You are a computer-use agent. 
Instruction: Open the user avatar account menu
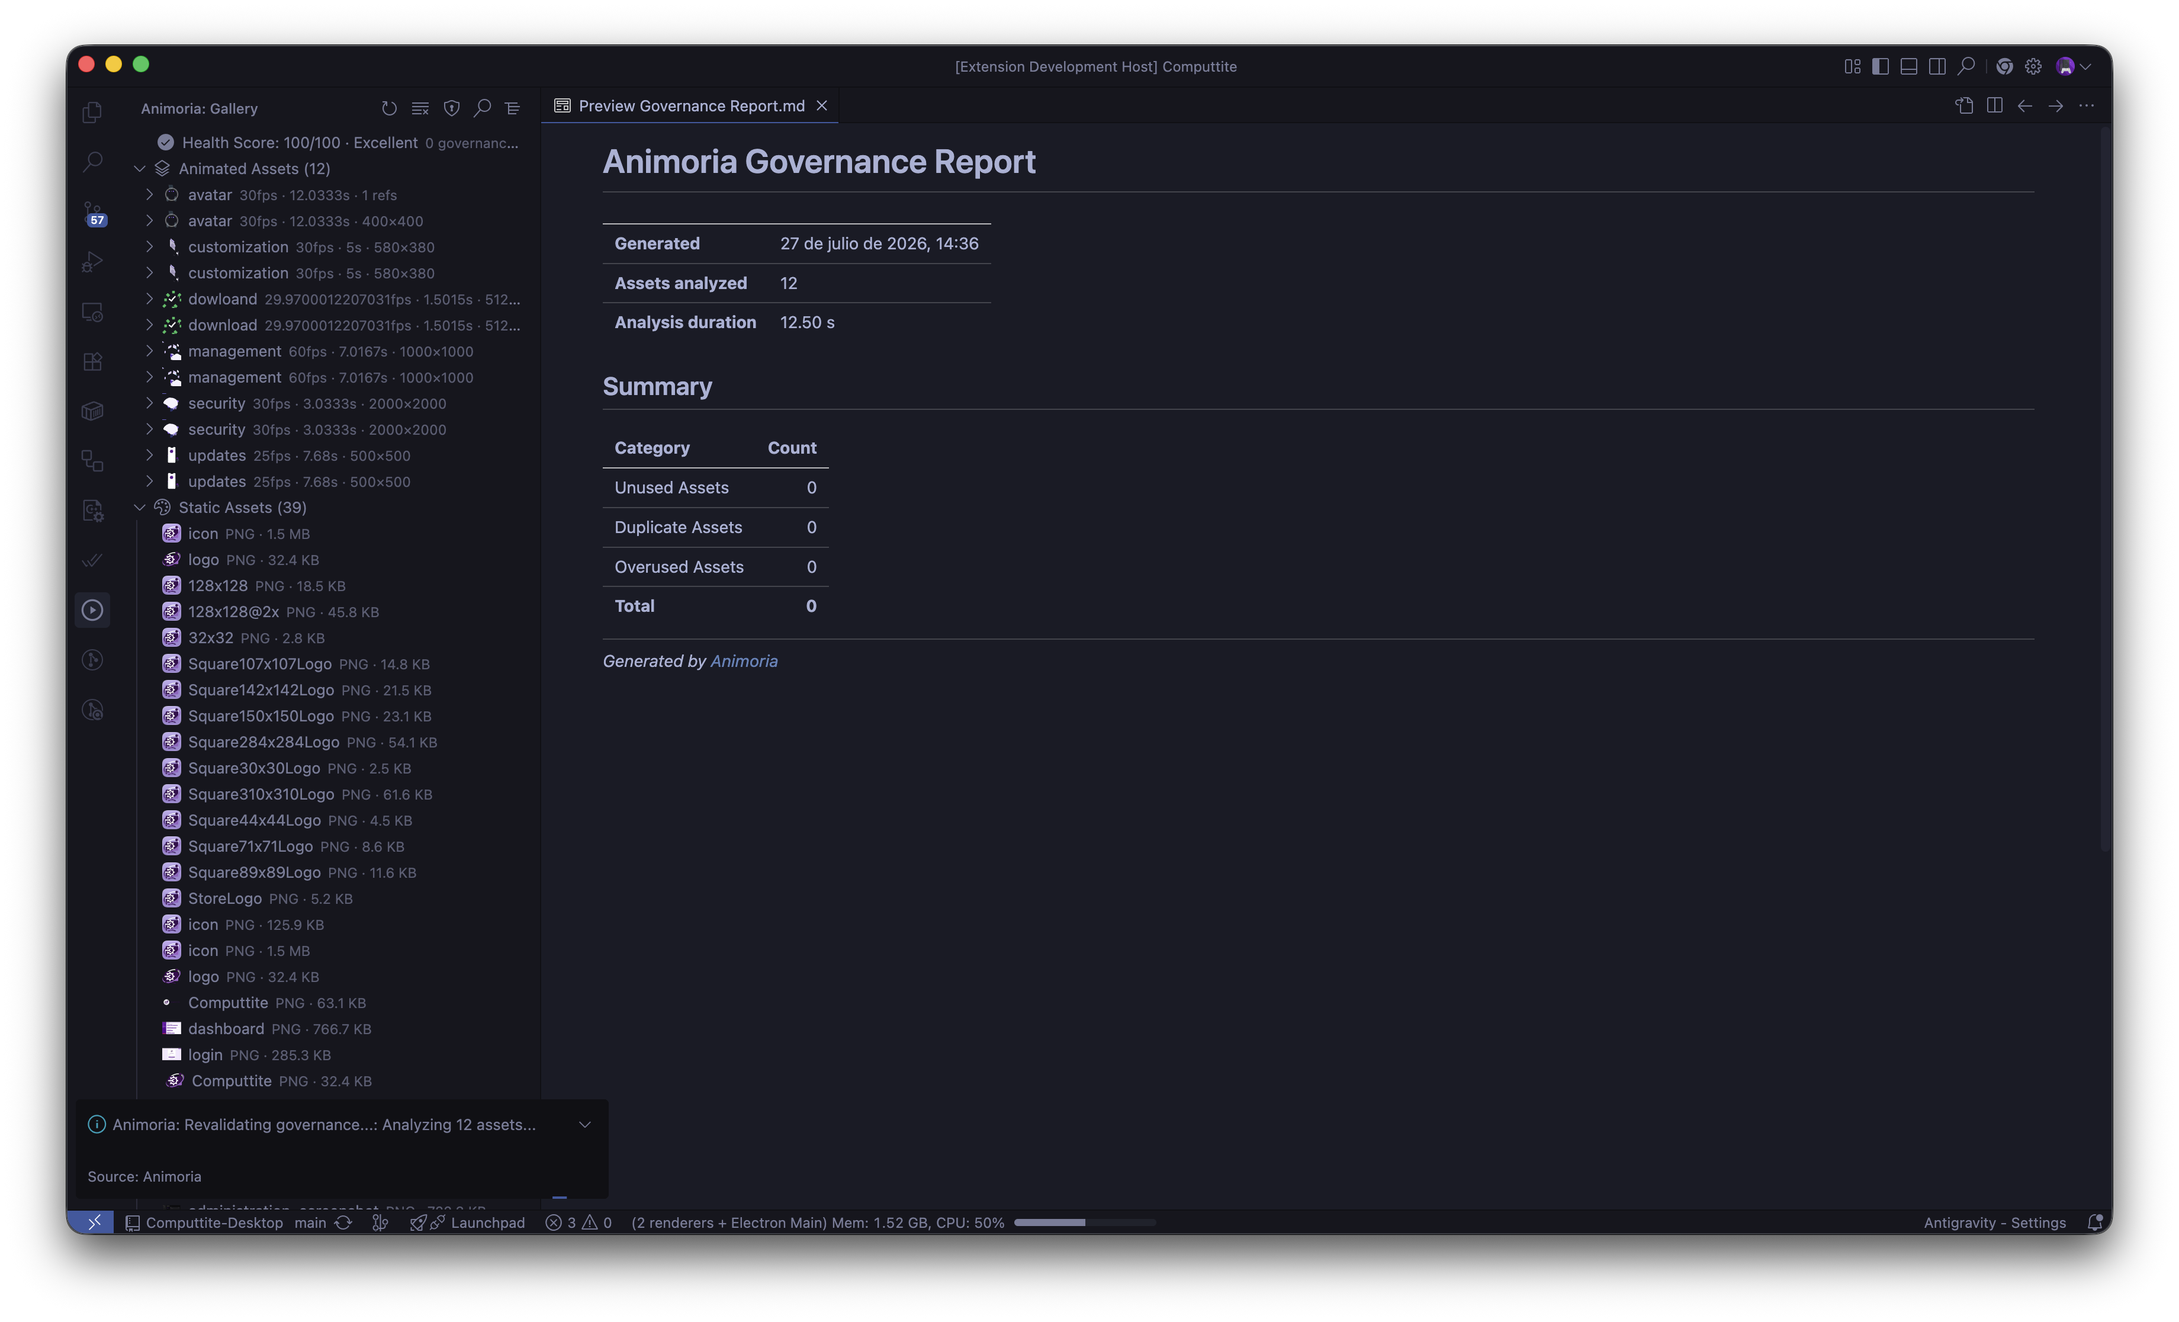click(2073, 66)
